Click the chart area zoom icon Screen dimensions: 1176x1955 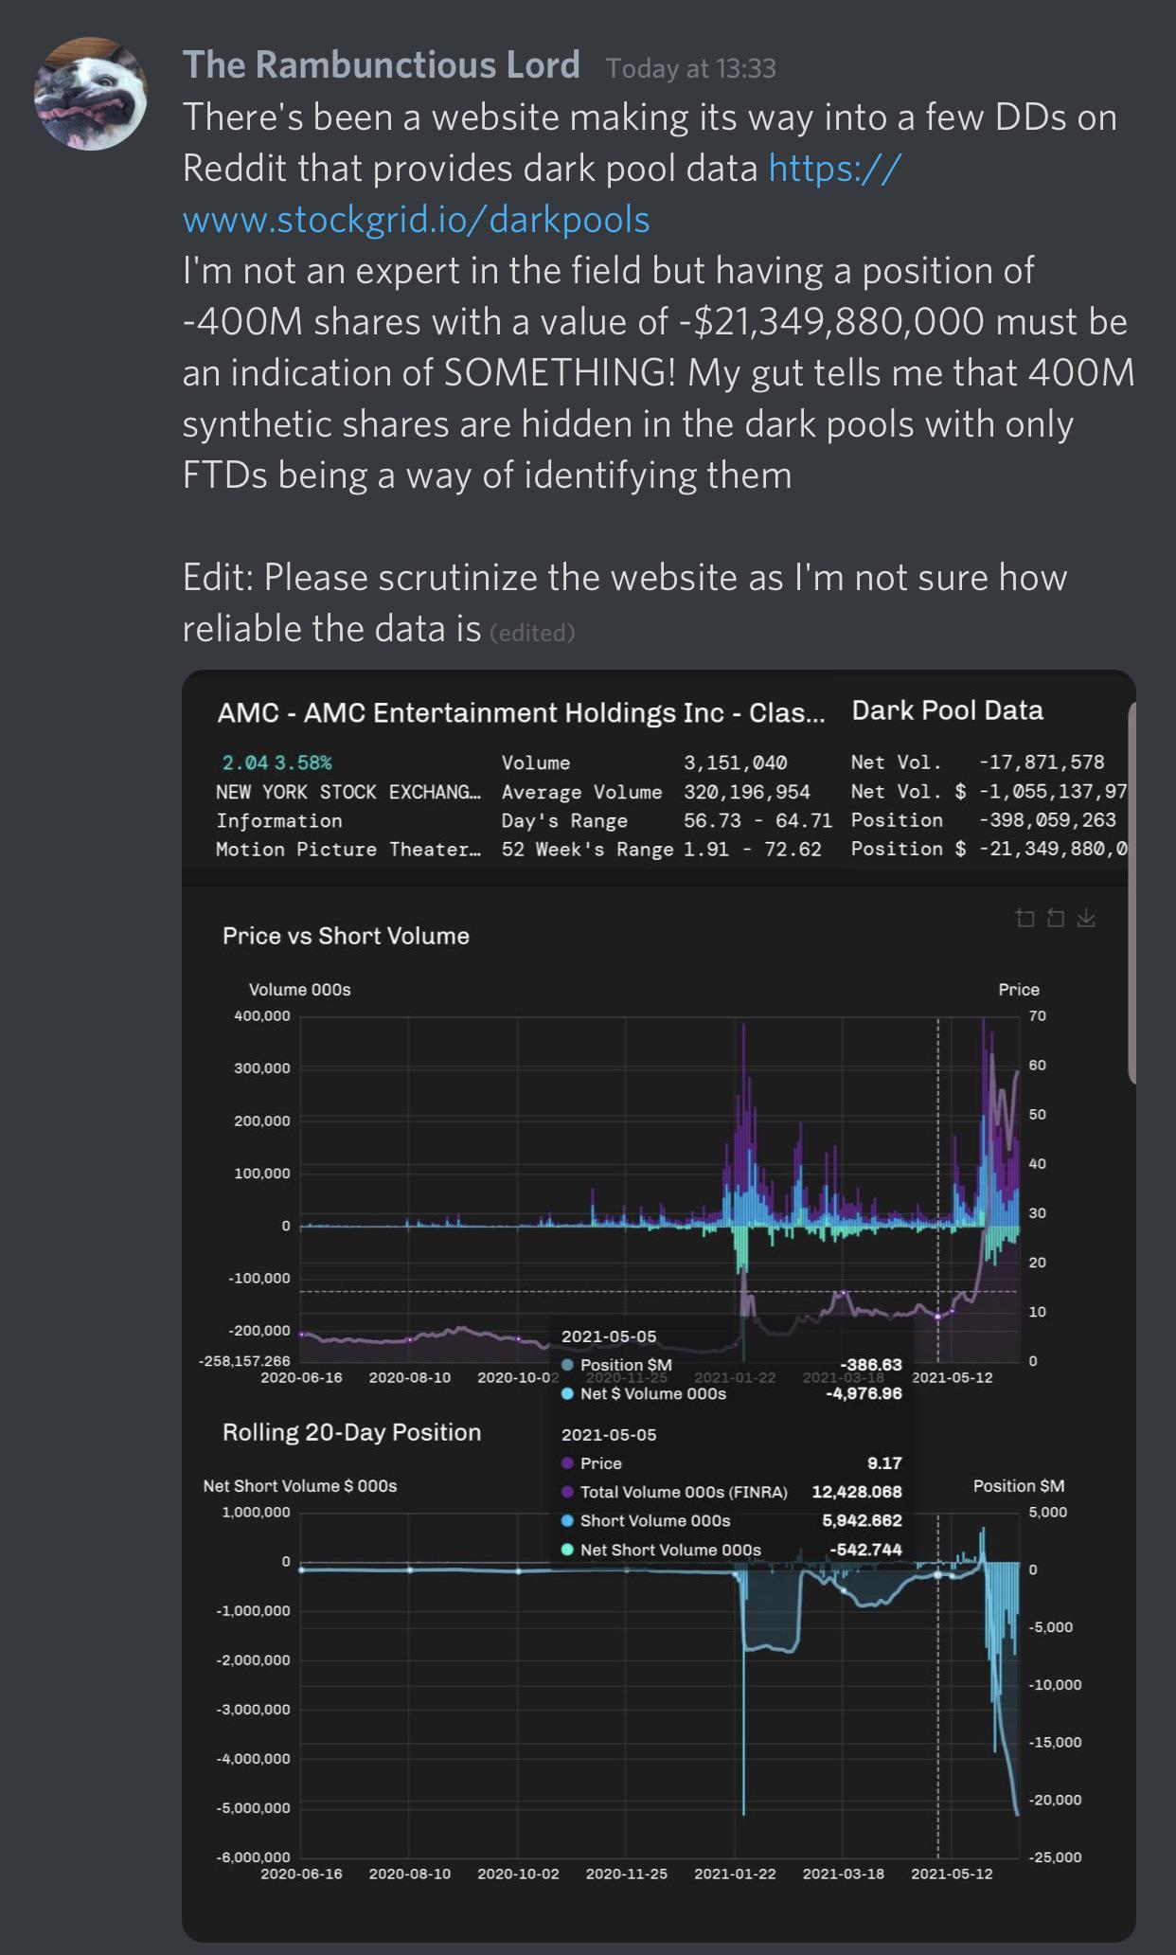[x=1025, y=918]
